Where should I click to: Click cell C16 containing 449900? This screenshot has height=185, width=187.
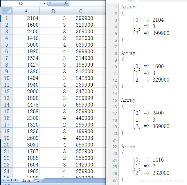[81, 118]
